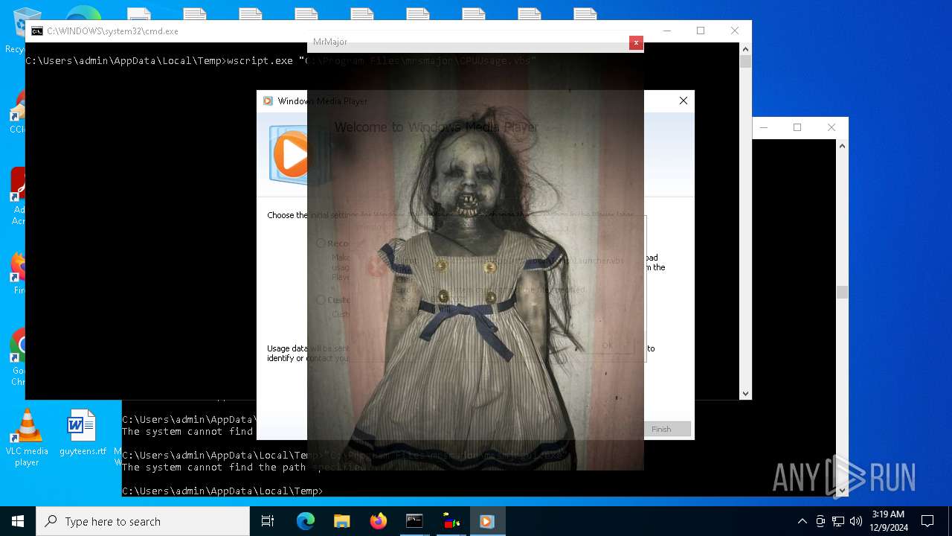Open Task View from the taskbar
Viewport: 952px width, 536px height.
[268, 521]
